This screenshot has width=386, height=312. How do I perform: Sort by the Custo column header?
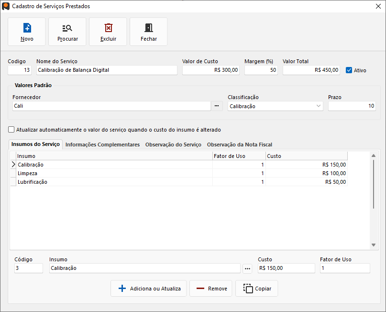[306, 156]
